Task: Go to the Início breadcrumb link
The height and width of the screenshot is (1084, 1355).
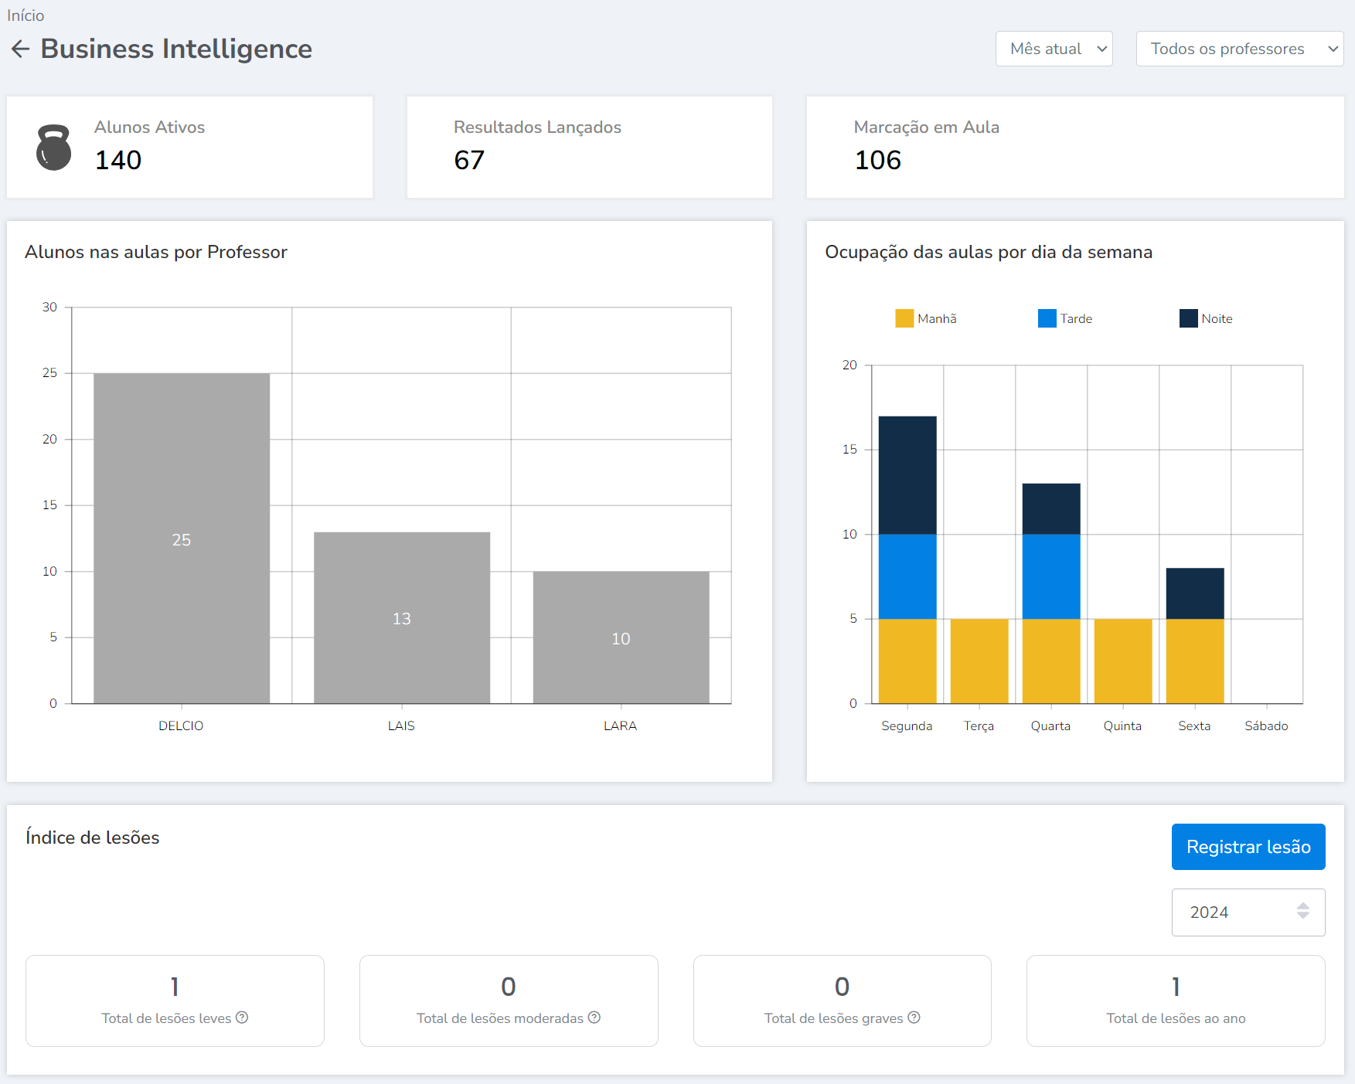Action: (26, 15)
